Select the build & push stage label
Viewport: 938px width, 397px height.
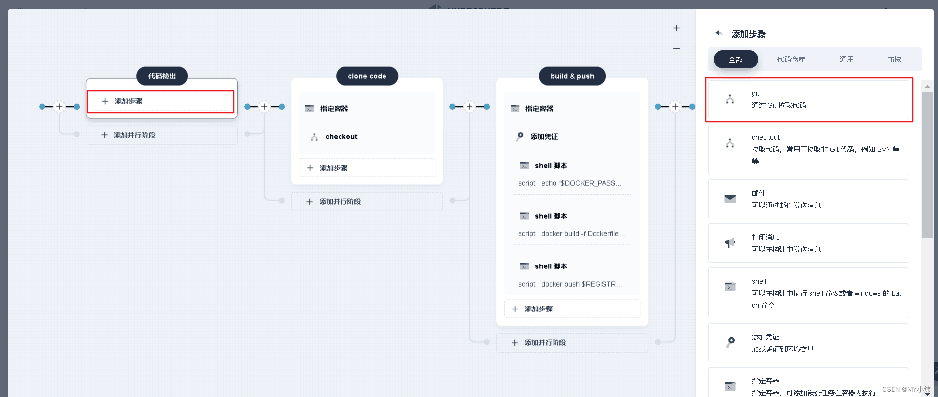[x=572, y=76]
